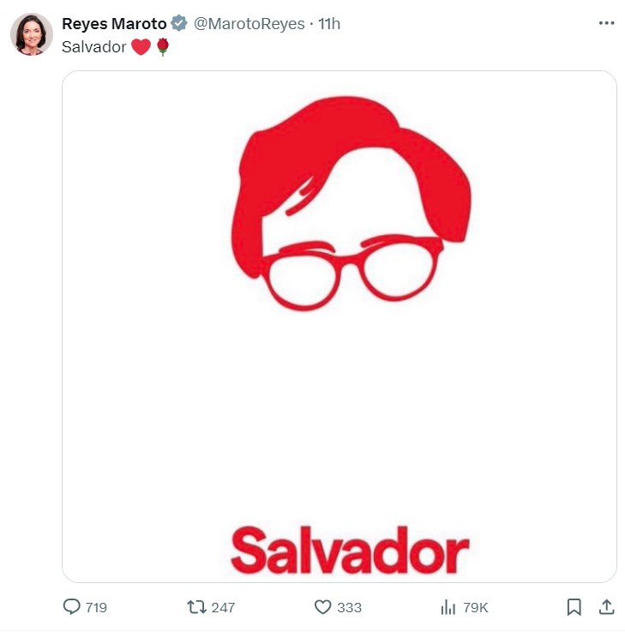
Task: Open the reply speech bubble icon
Action: pos(72,606)
